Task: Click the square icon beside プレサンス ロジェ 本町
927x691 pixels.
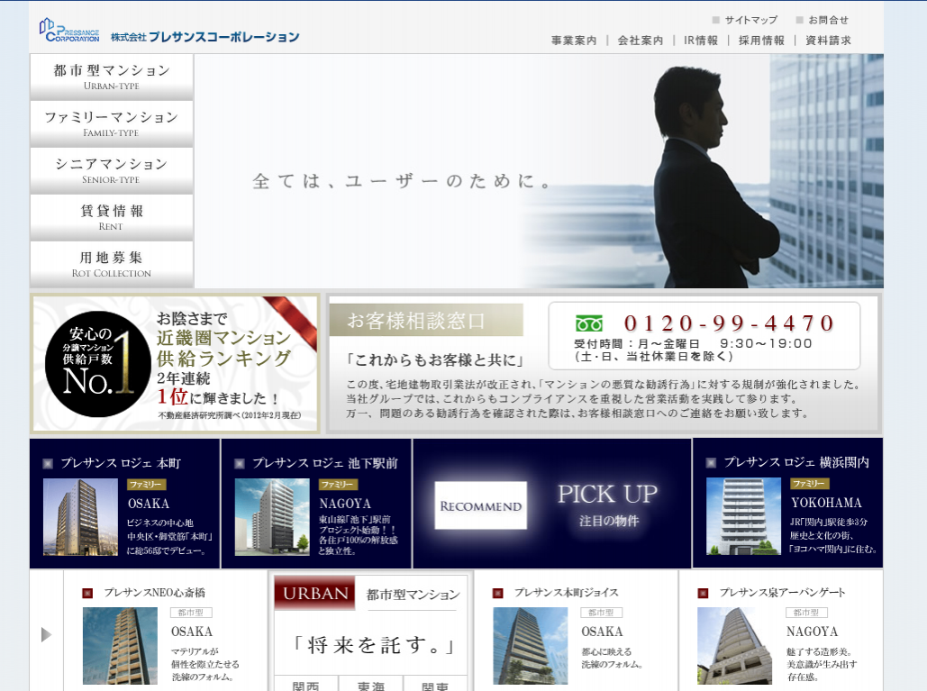Action: [48, 463]
